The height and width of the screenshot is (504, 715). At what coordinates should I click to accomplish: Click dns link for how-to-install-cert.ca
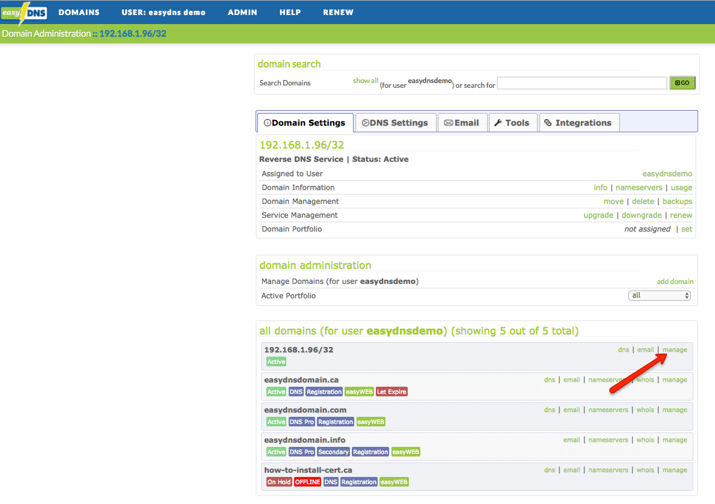[x=550, y=470]
